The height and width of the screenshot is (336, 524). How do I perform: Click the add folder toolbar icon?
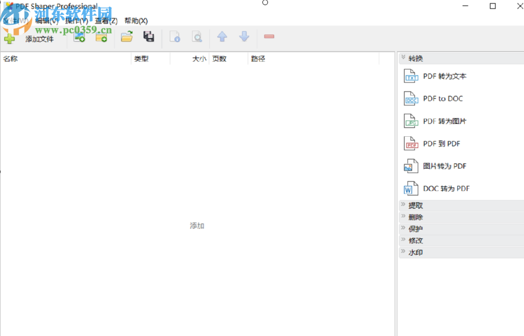102,37
